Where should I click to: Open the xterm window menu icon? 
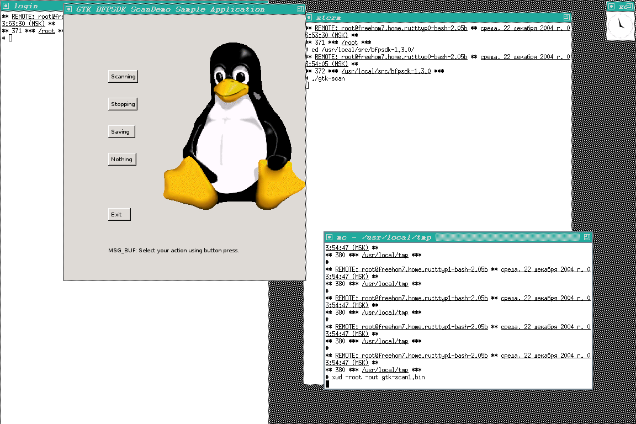309,18
